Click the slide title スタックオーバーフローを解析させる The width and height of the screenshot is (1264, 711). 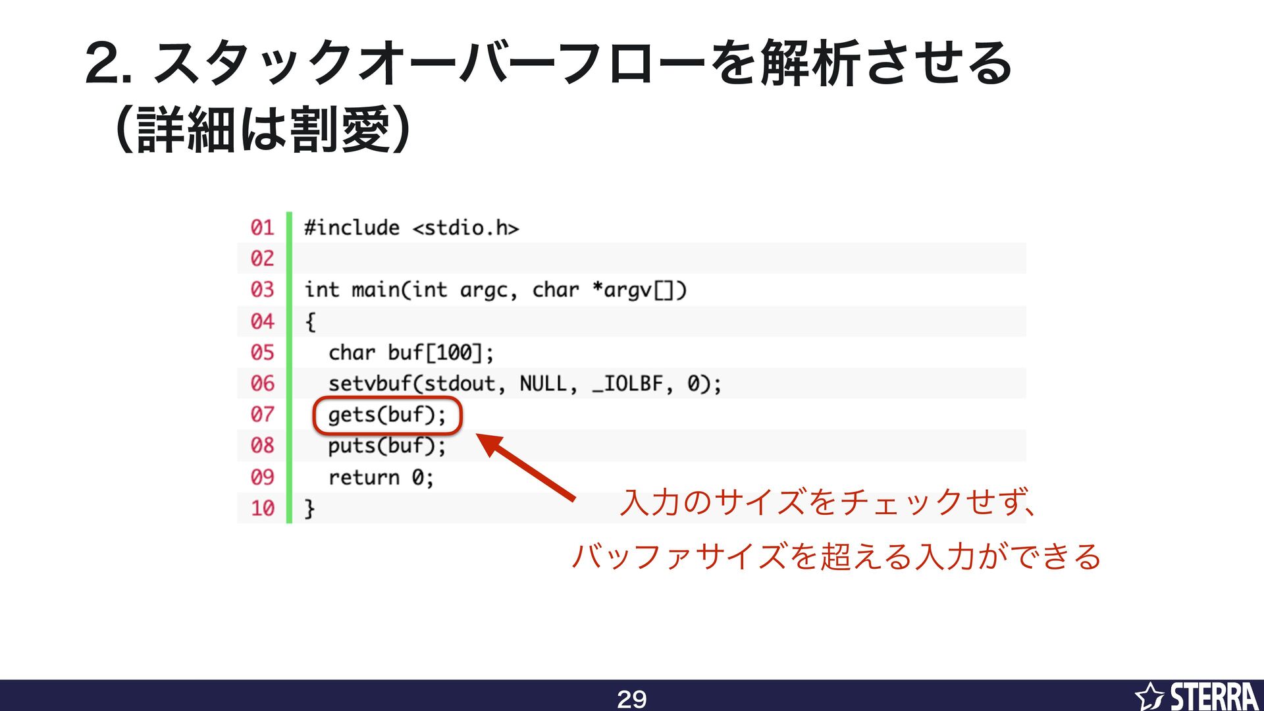tap(548, 63)
